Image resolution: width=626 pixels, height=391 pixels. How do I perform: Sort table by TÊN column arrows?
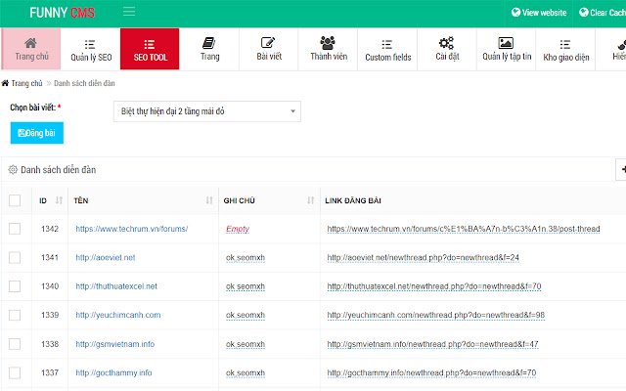pyautogui.click(x=209, y=200)
